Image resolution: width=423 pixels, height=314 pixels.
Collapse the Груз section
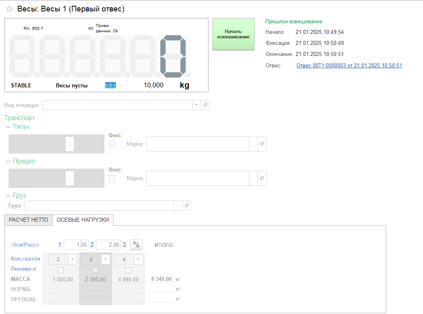[x=8, y=196]
